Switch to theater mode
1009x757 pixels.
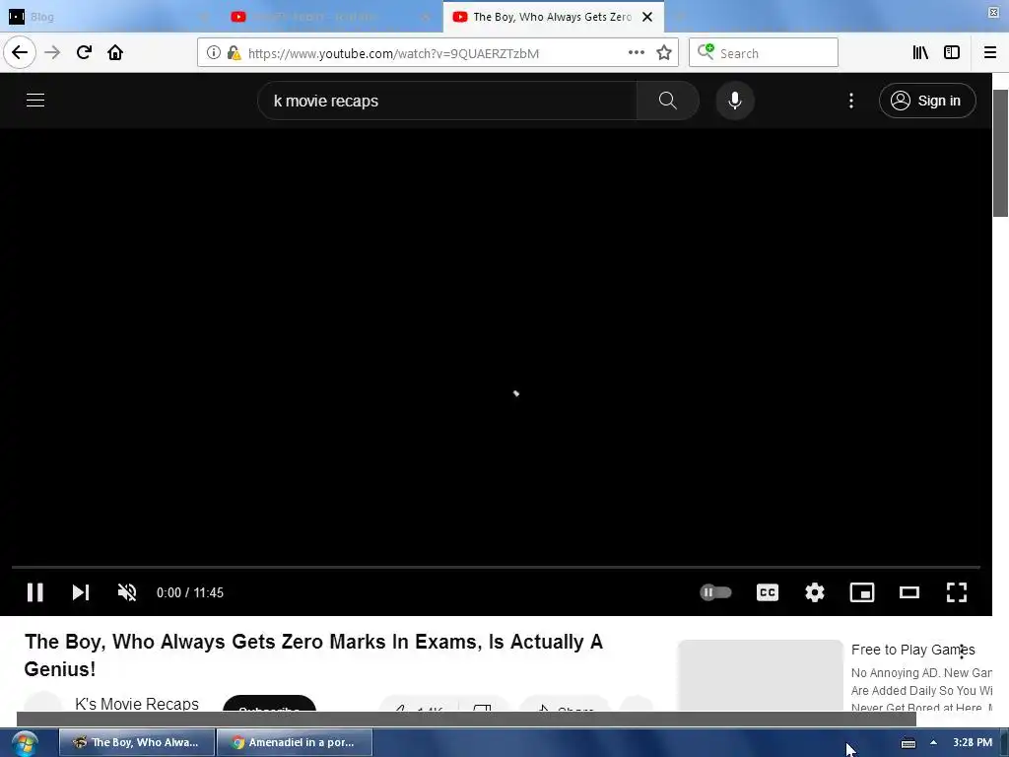pos(909,592)
